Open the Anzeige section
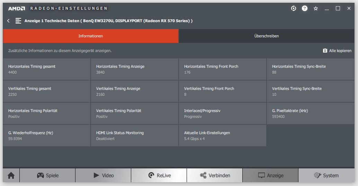358x186 pixels. coord(270,175)
